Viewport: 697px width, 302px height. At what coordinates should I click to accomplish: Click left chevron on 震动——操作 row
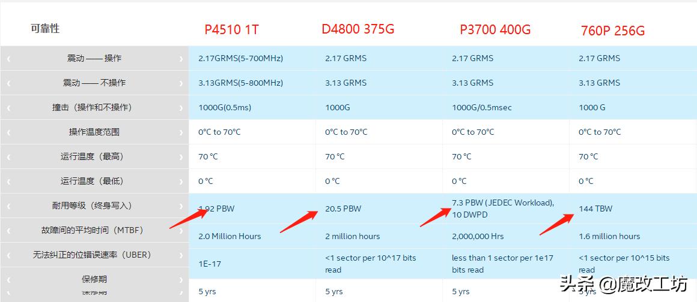pos(8,59)
